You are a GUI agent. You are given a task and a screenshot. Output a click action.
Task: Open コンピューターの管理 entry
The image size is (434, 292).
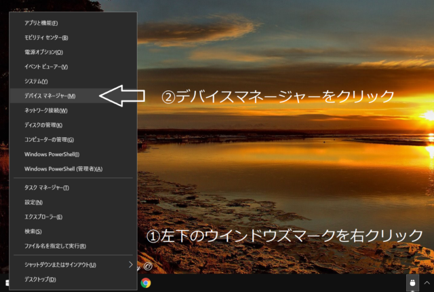[73, 140]
